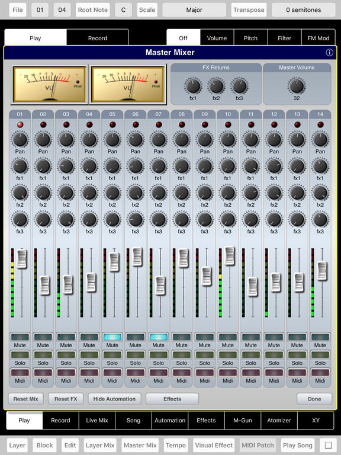Viewport: 341px width, 455px height.
Task: Open the root note C selector
Action: (123, 10)
